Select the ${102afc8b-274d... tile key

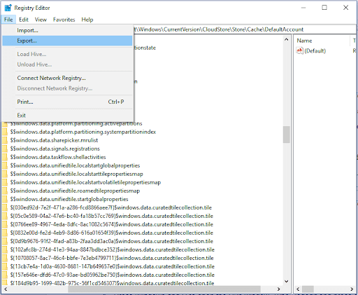click(112, 249)
